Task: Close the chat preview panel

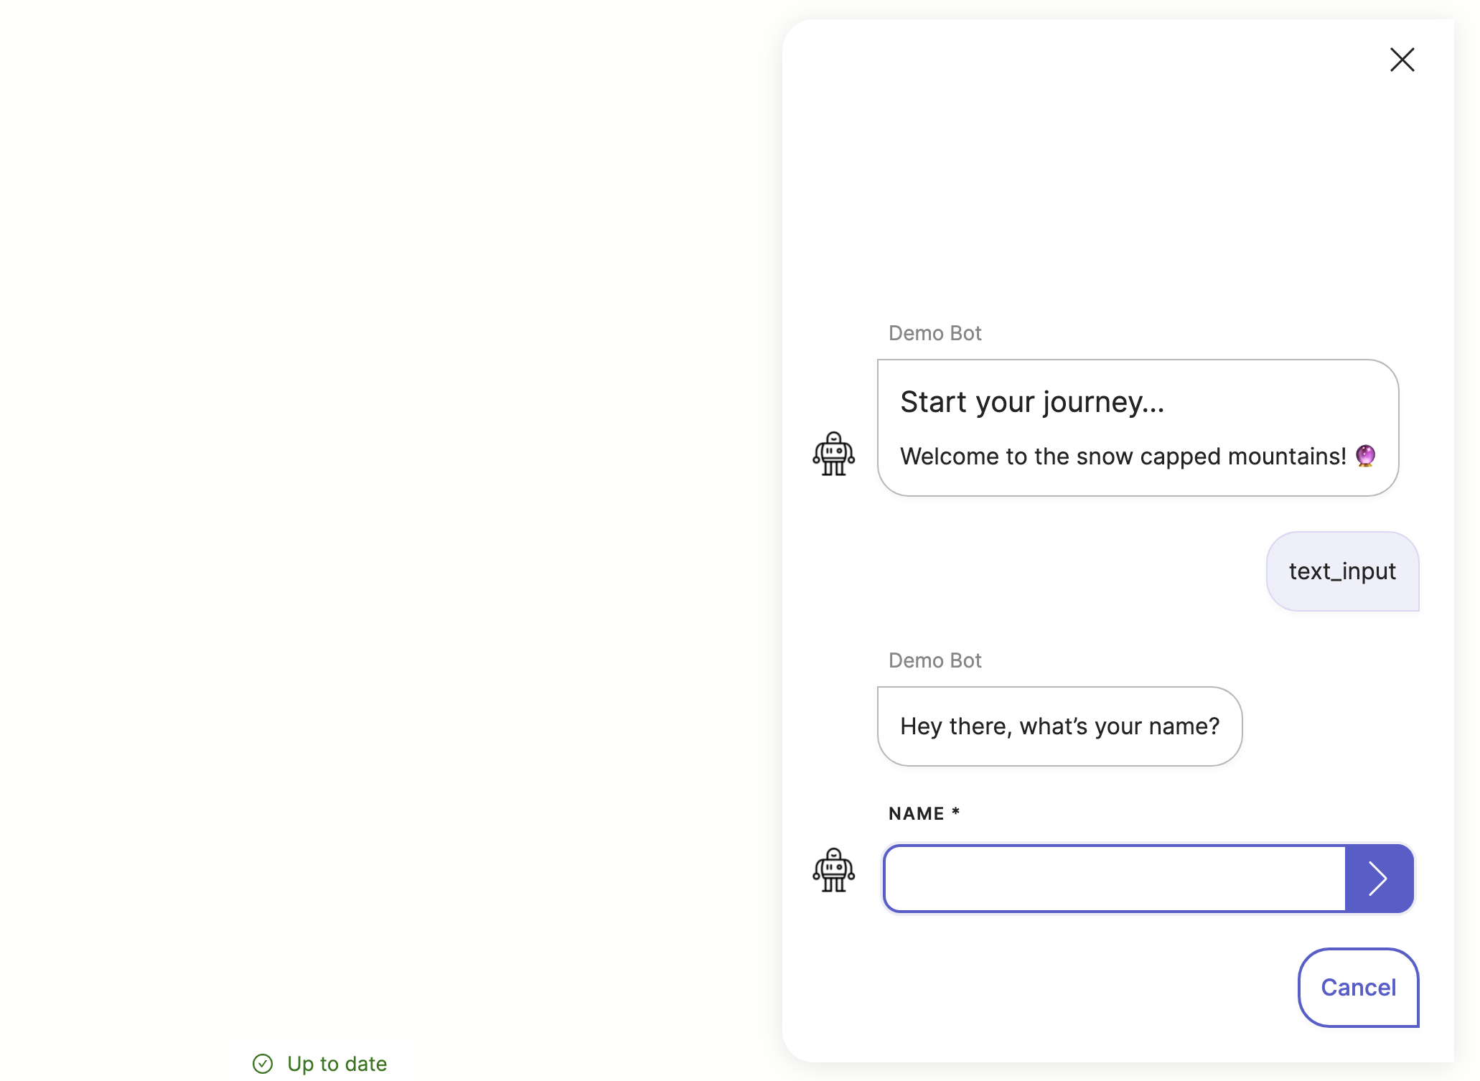Action: click(x=1401, y=60)
